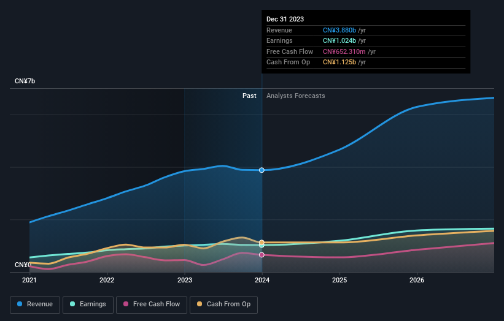Click the 2024 x-axis label

262,281
